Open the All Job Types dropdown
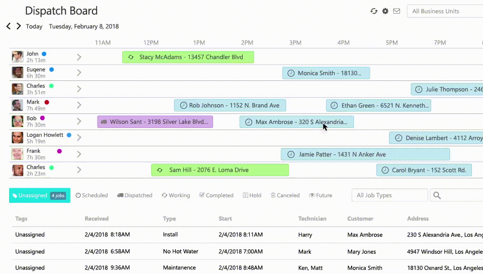This screenshot has height=274, width=483. point(389,195)
